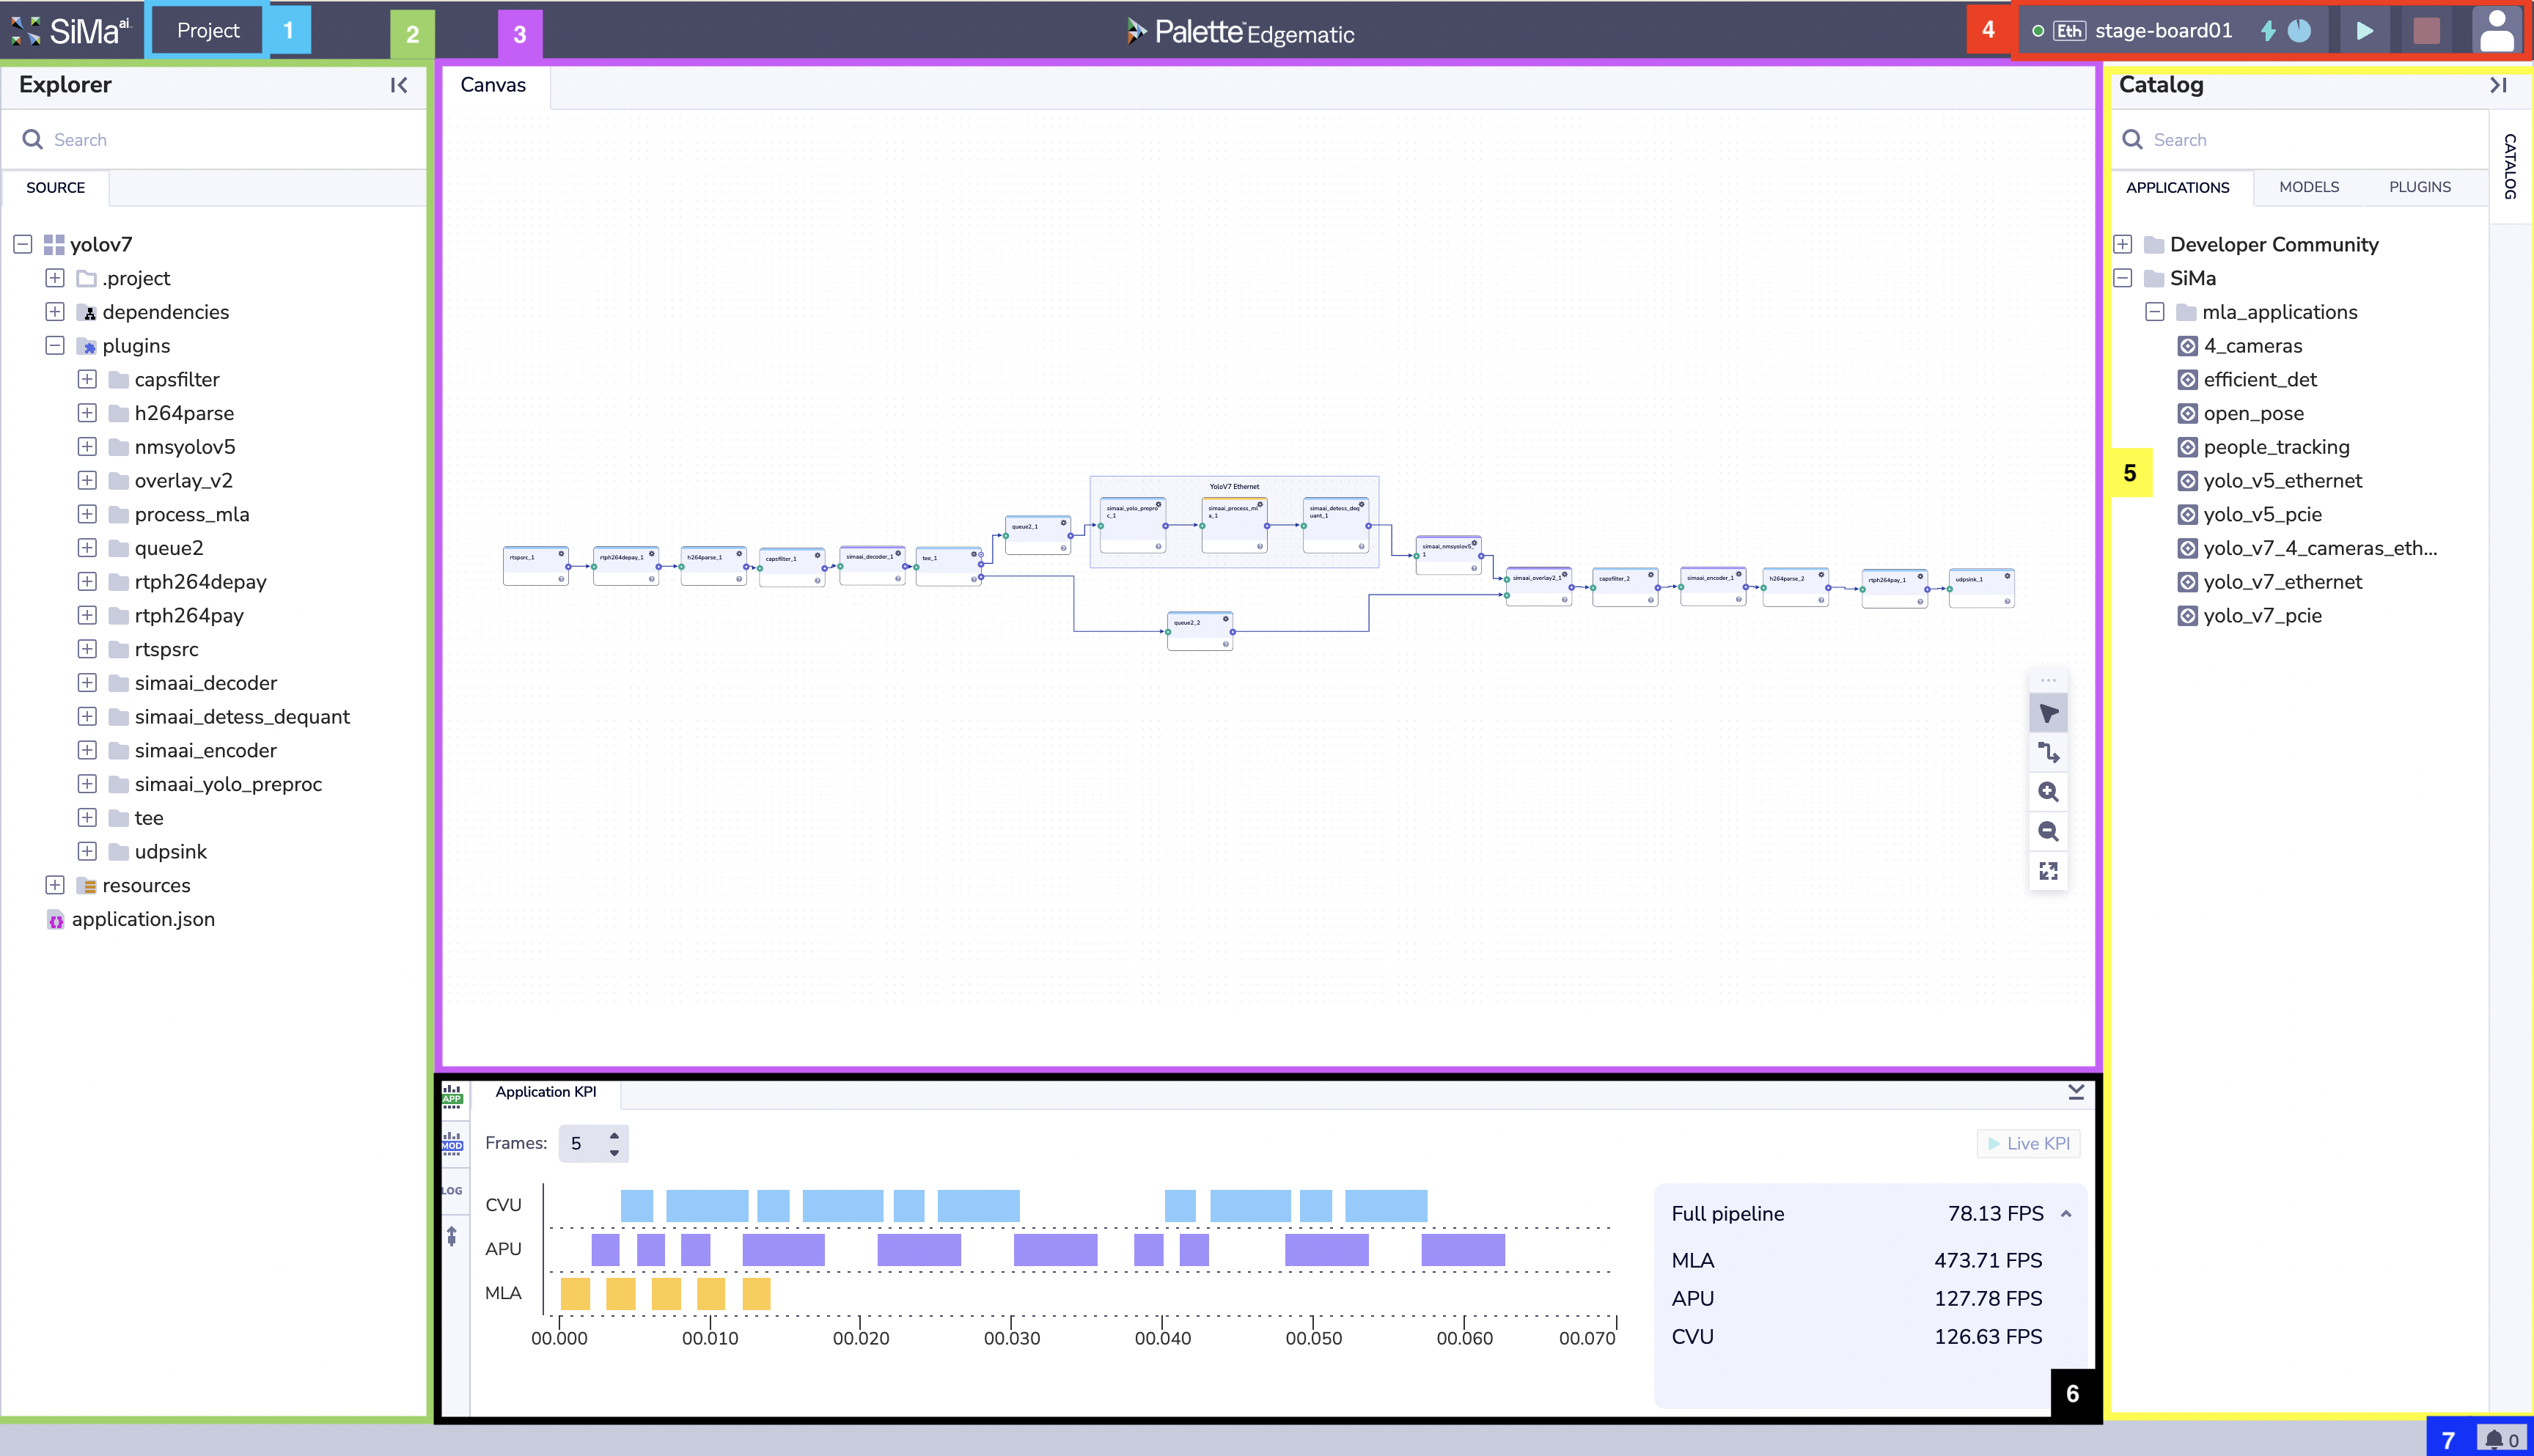Expand Developer Community catalog folder

click(2122, 244)
